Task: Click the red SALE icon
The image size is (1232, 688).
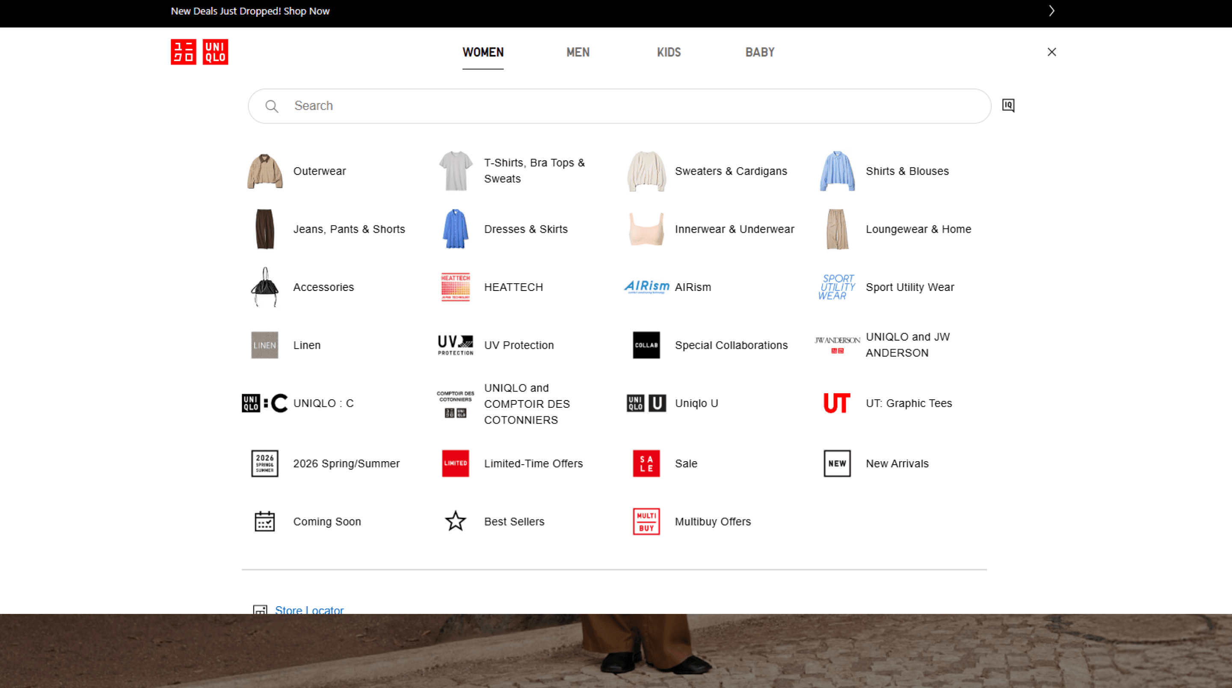Action: pos(646,463)
